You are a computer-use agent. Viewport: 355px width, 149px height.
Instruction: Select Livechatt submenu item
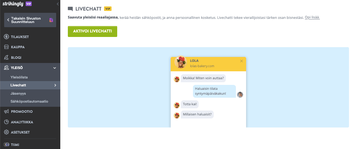30,85
